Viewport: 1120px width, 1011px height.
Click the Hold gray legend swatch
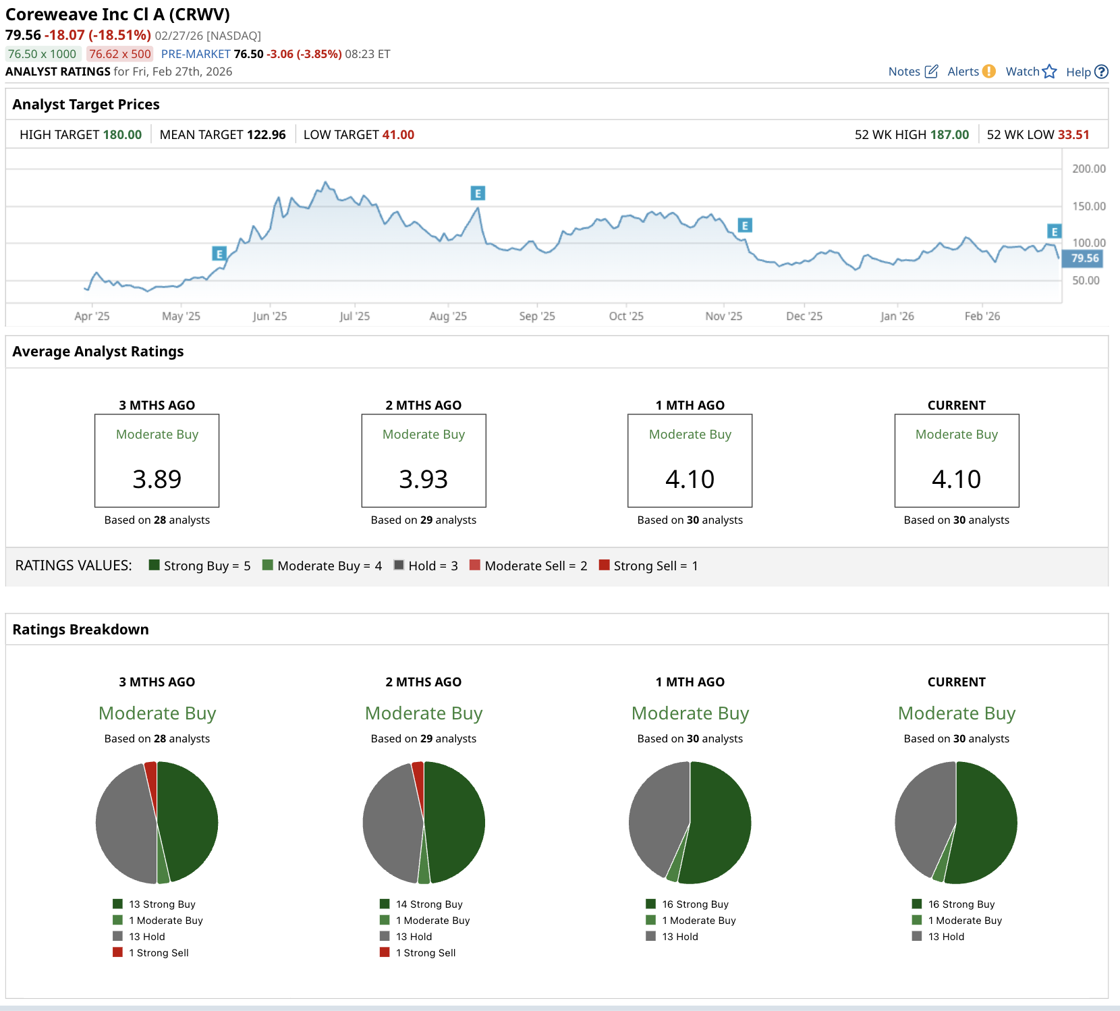399,566
